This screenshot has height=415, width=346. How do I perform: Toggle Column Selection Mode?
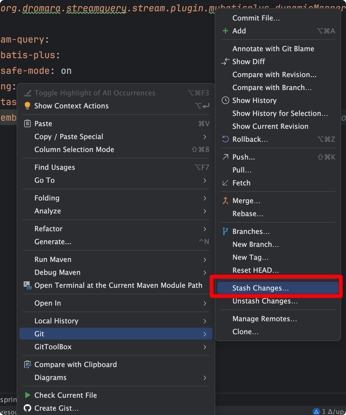coord(74,150)
